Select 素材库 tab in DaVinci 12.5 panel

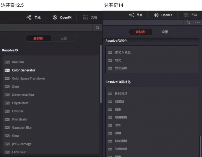[x=38, y=39]
